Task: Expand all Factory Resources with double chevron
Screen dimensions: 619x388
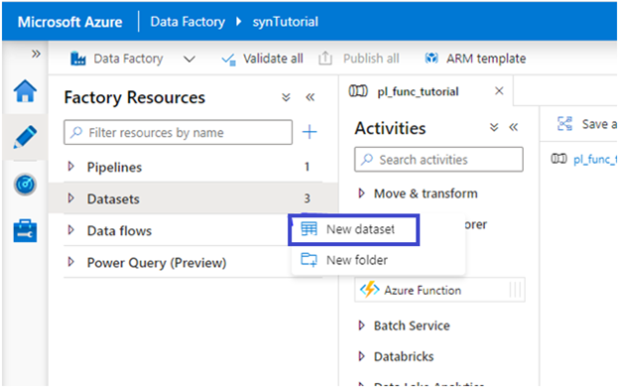Action: click(x=286, y=97)
